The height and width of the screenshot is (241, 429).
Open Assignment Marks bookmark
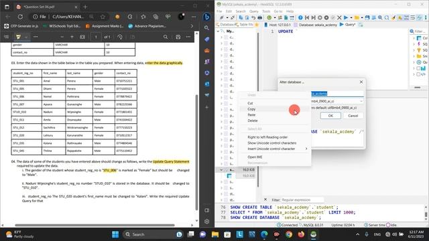[105, 26]
